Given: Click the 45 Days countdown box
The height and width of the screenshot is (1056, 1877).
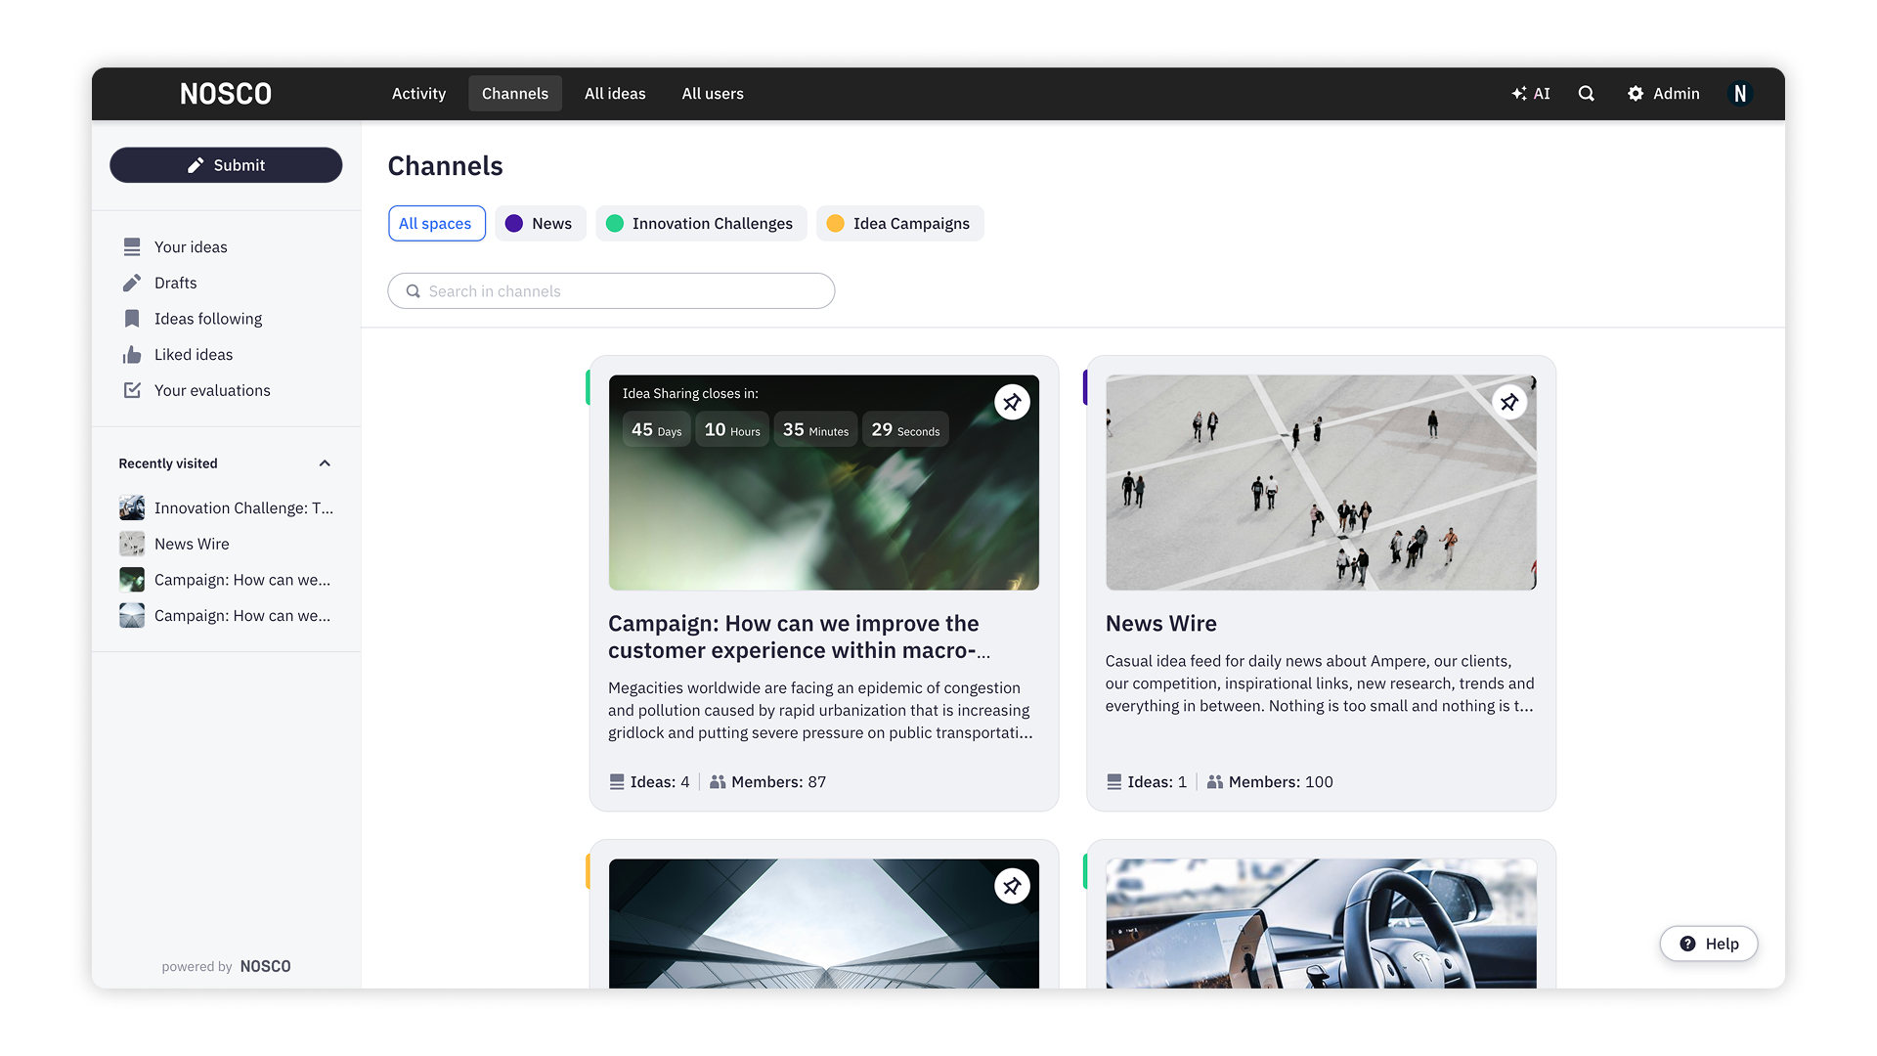Looking at the screenshot, I should [x=657, y=429].
